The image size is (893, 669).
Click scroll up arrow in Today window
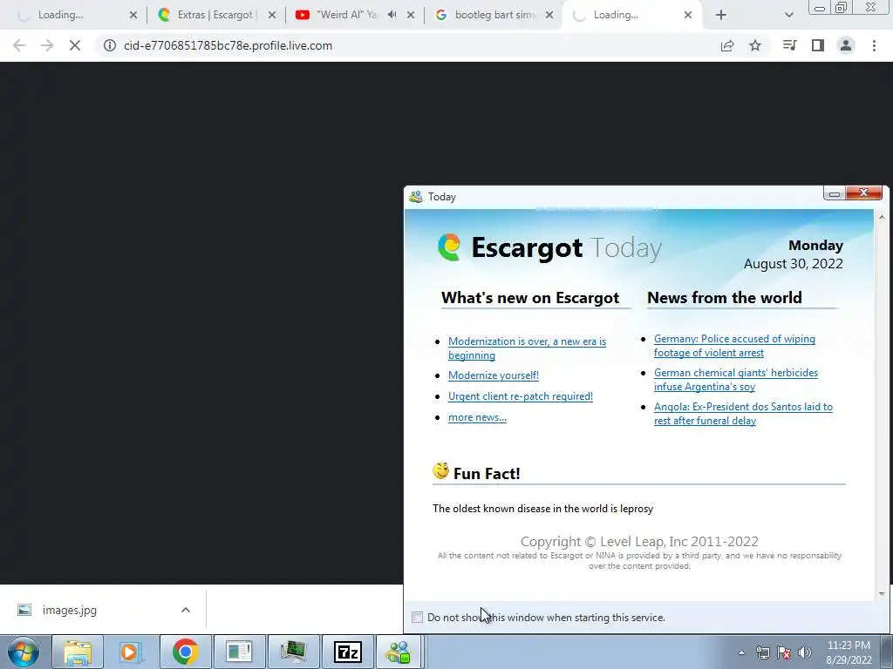(x=882, y=217)
